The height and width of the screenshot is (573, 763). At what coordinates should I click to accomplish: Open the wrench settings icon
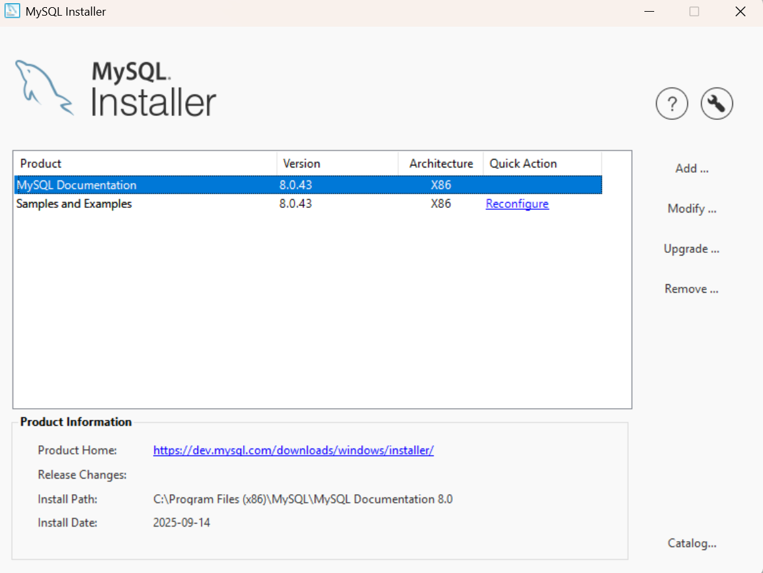pyautogui.click(x=716, y=104)
